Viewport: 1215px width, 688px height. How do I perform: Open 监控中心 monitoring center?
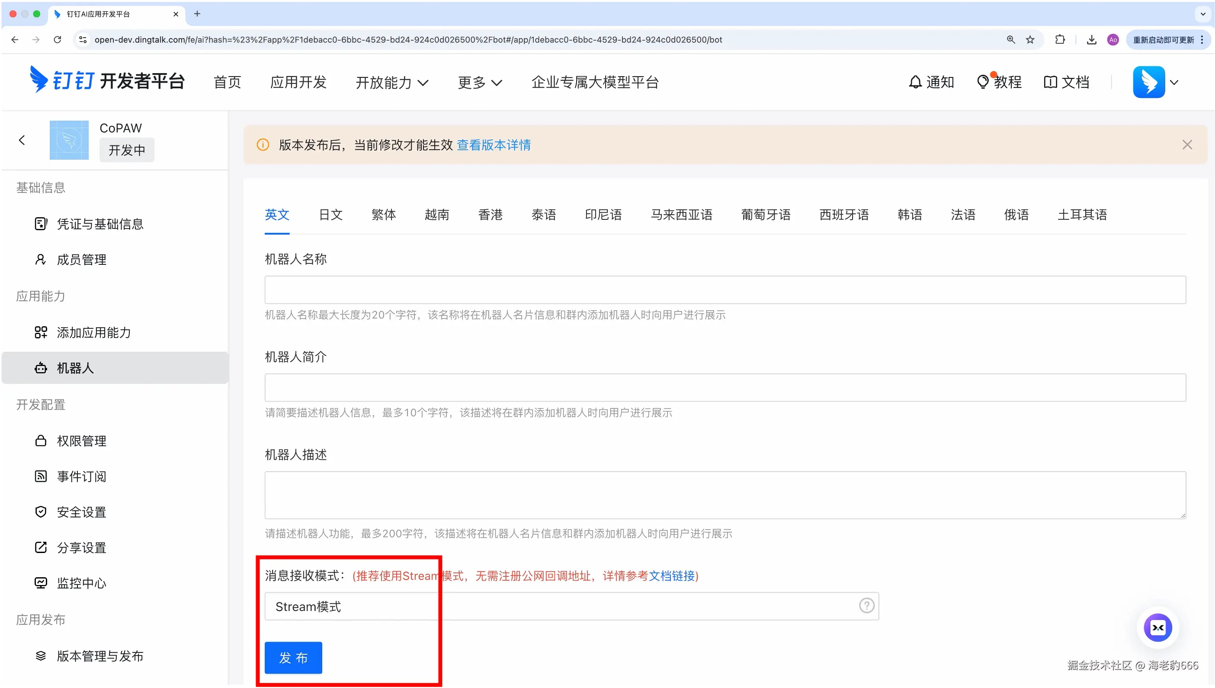point(81,582)
